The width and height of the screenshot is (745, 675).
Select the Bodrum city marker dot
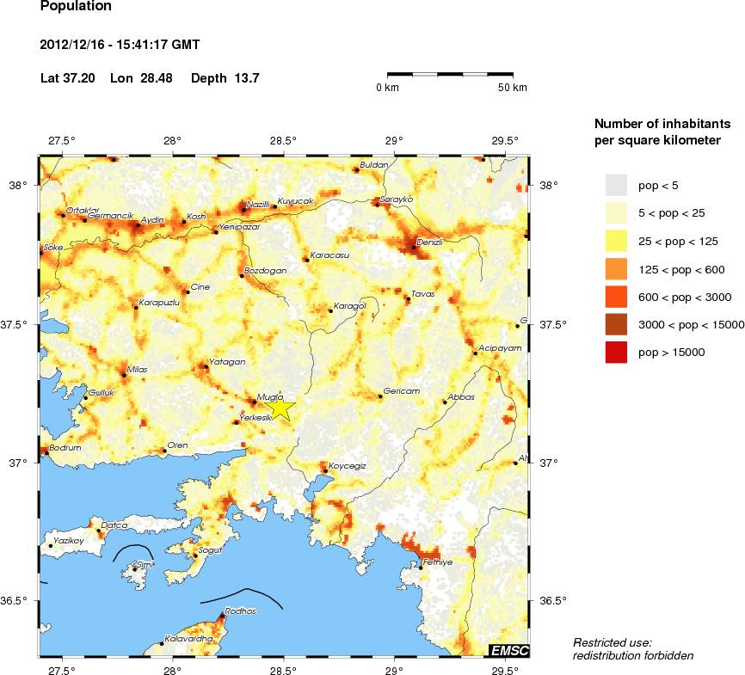point(46,453)
